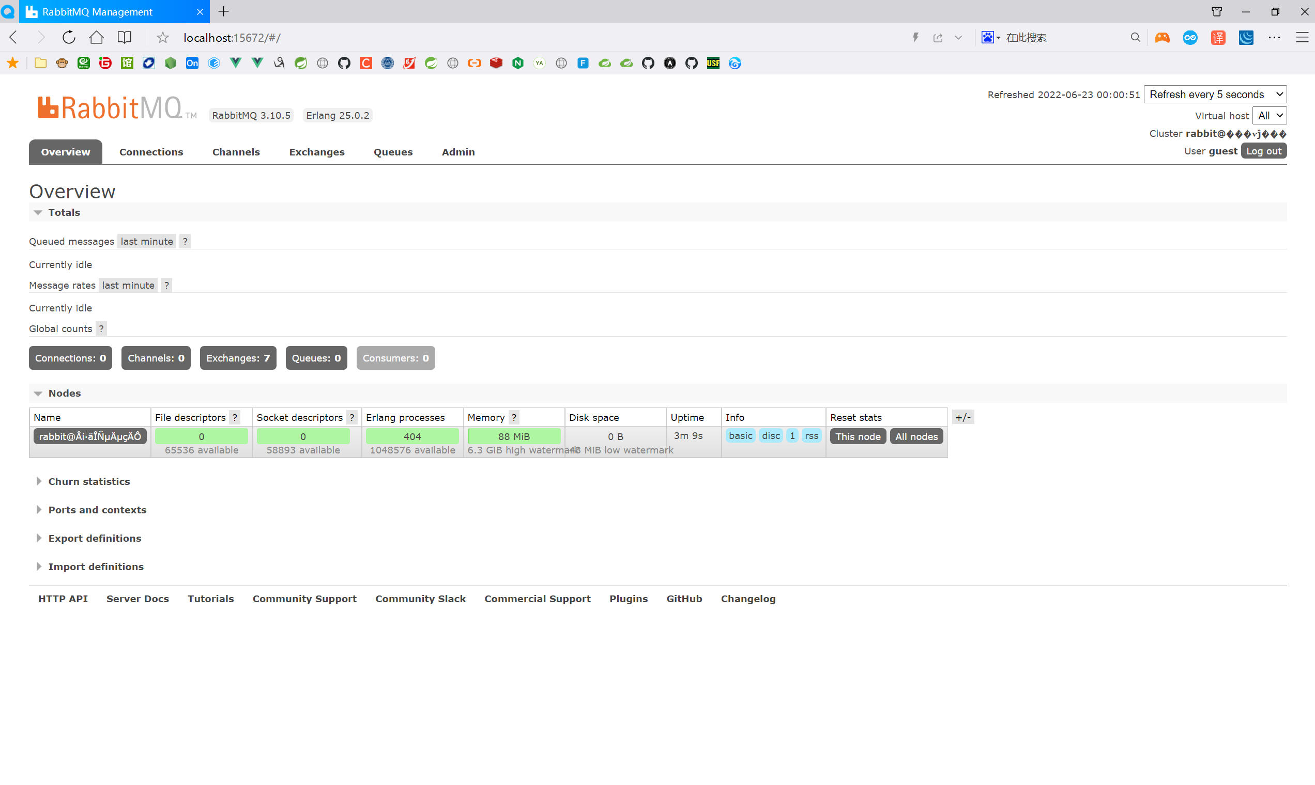
Task: Open the Exchanges tab
Action: tap(316, 152)
